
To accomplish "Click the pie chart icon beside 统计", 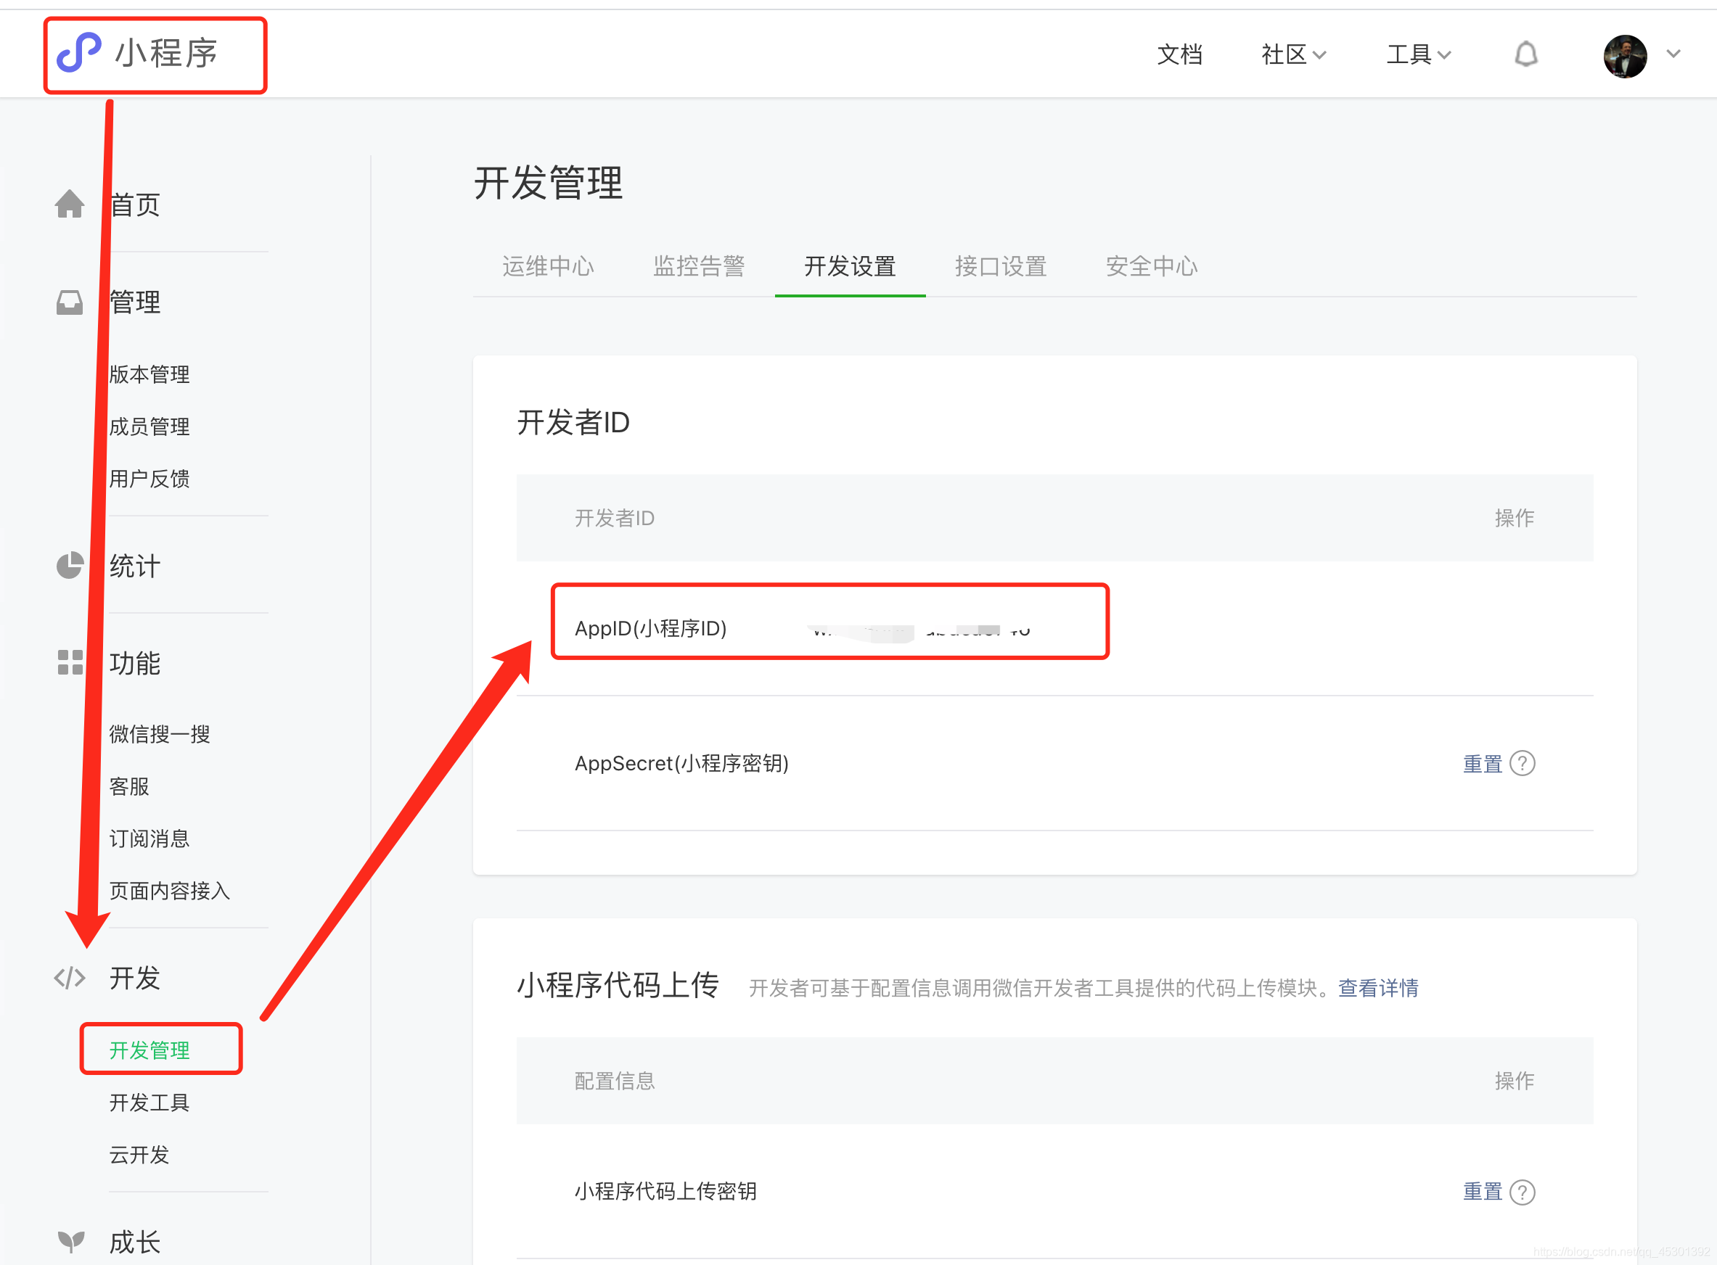I will [x=70, y=565].
